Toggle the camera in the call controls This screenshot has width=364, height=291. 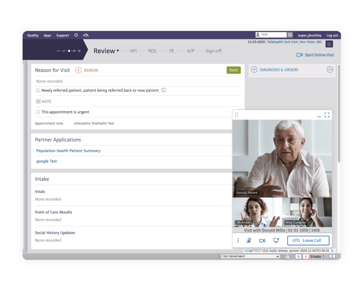[x=262, y=240]
